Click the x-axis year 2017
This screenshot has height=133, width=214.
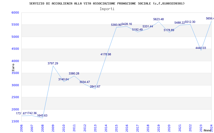pyautogui.click(x=137, y=128)
